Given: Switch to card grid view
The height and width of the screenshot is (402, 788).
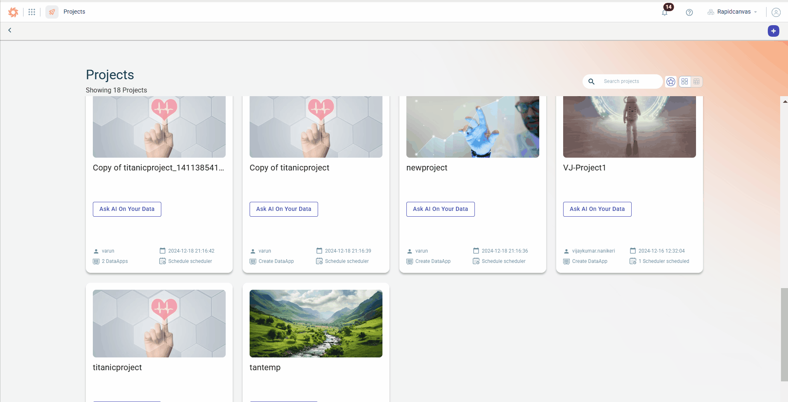Looking at the screenshot, I should click(x=684, y=82).
